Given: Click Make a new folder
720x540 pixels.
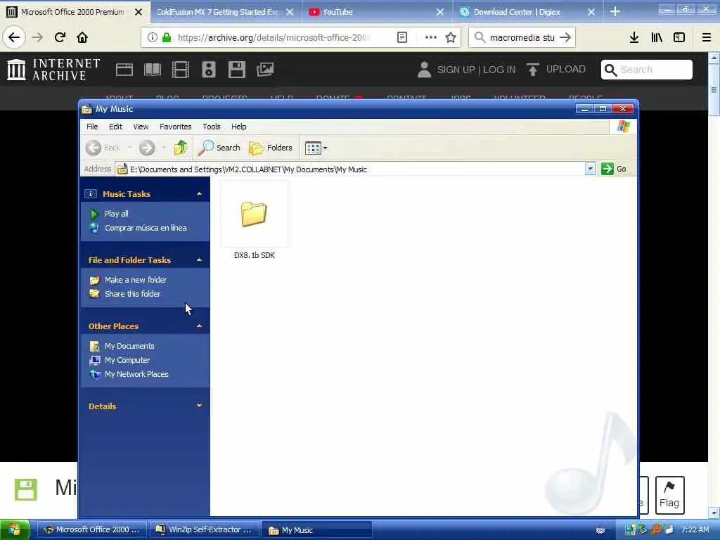Looking at the screenshot, I should pos(136,280).
